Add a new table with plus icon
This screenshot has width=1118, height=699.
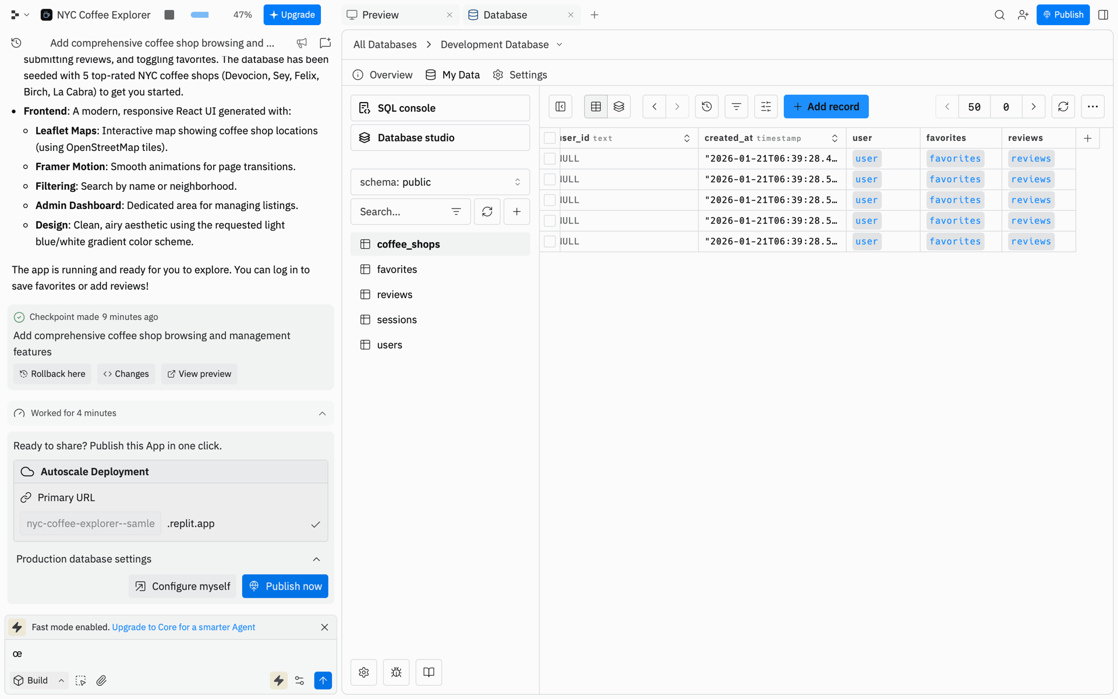[x=516, y=211]
